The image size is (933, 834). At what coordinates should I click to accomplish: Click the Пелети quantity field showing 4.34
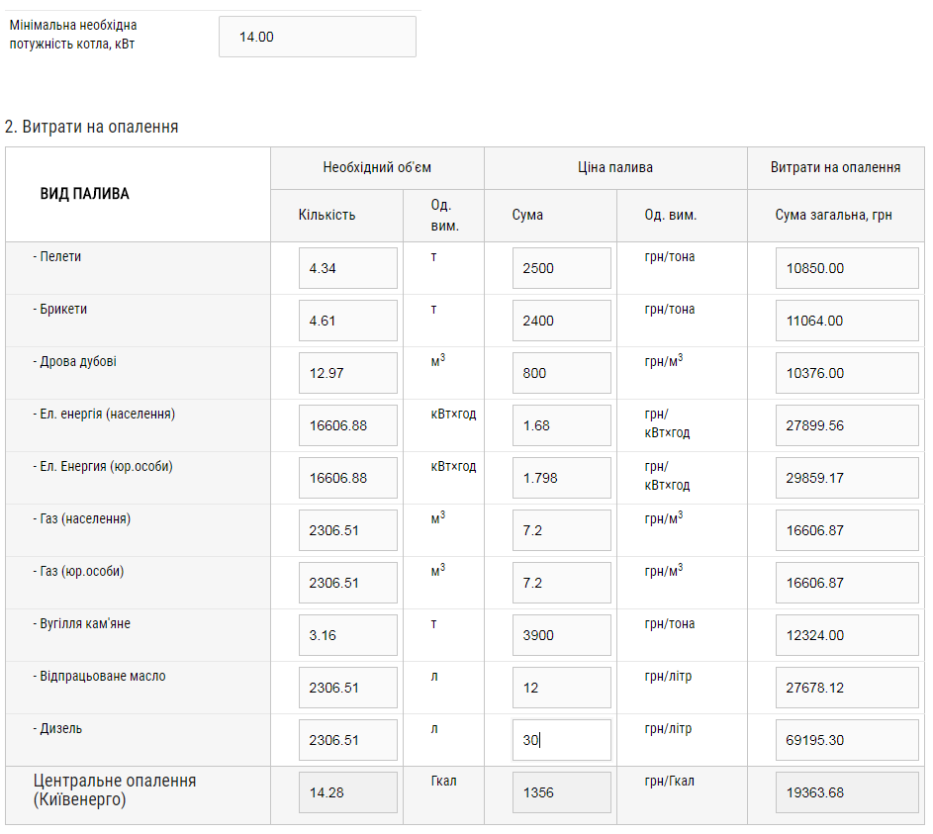(347, 268)
